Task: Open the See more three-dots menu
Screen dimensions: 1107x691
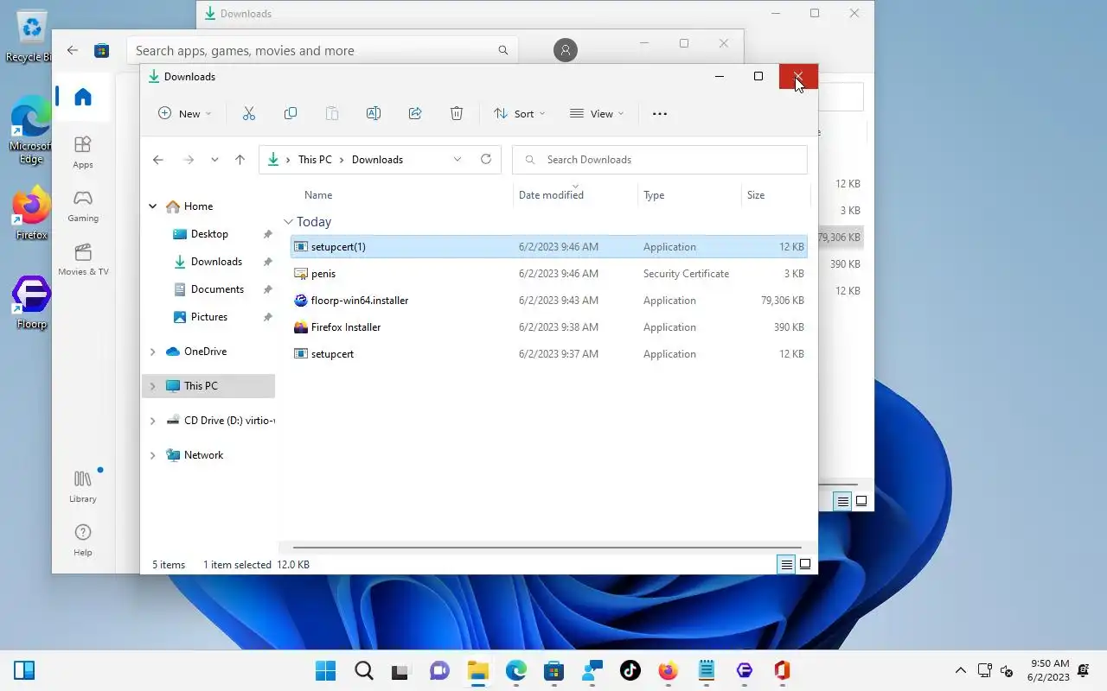Action: pos(660,113)
